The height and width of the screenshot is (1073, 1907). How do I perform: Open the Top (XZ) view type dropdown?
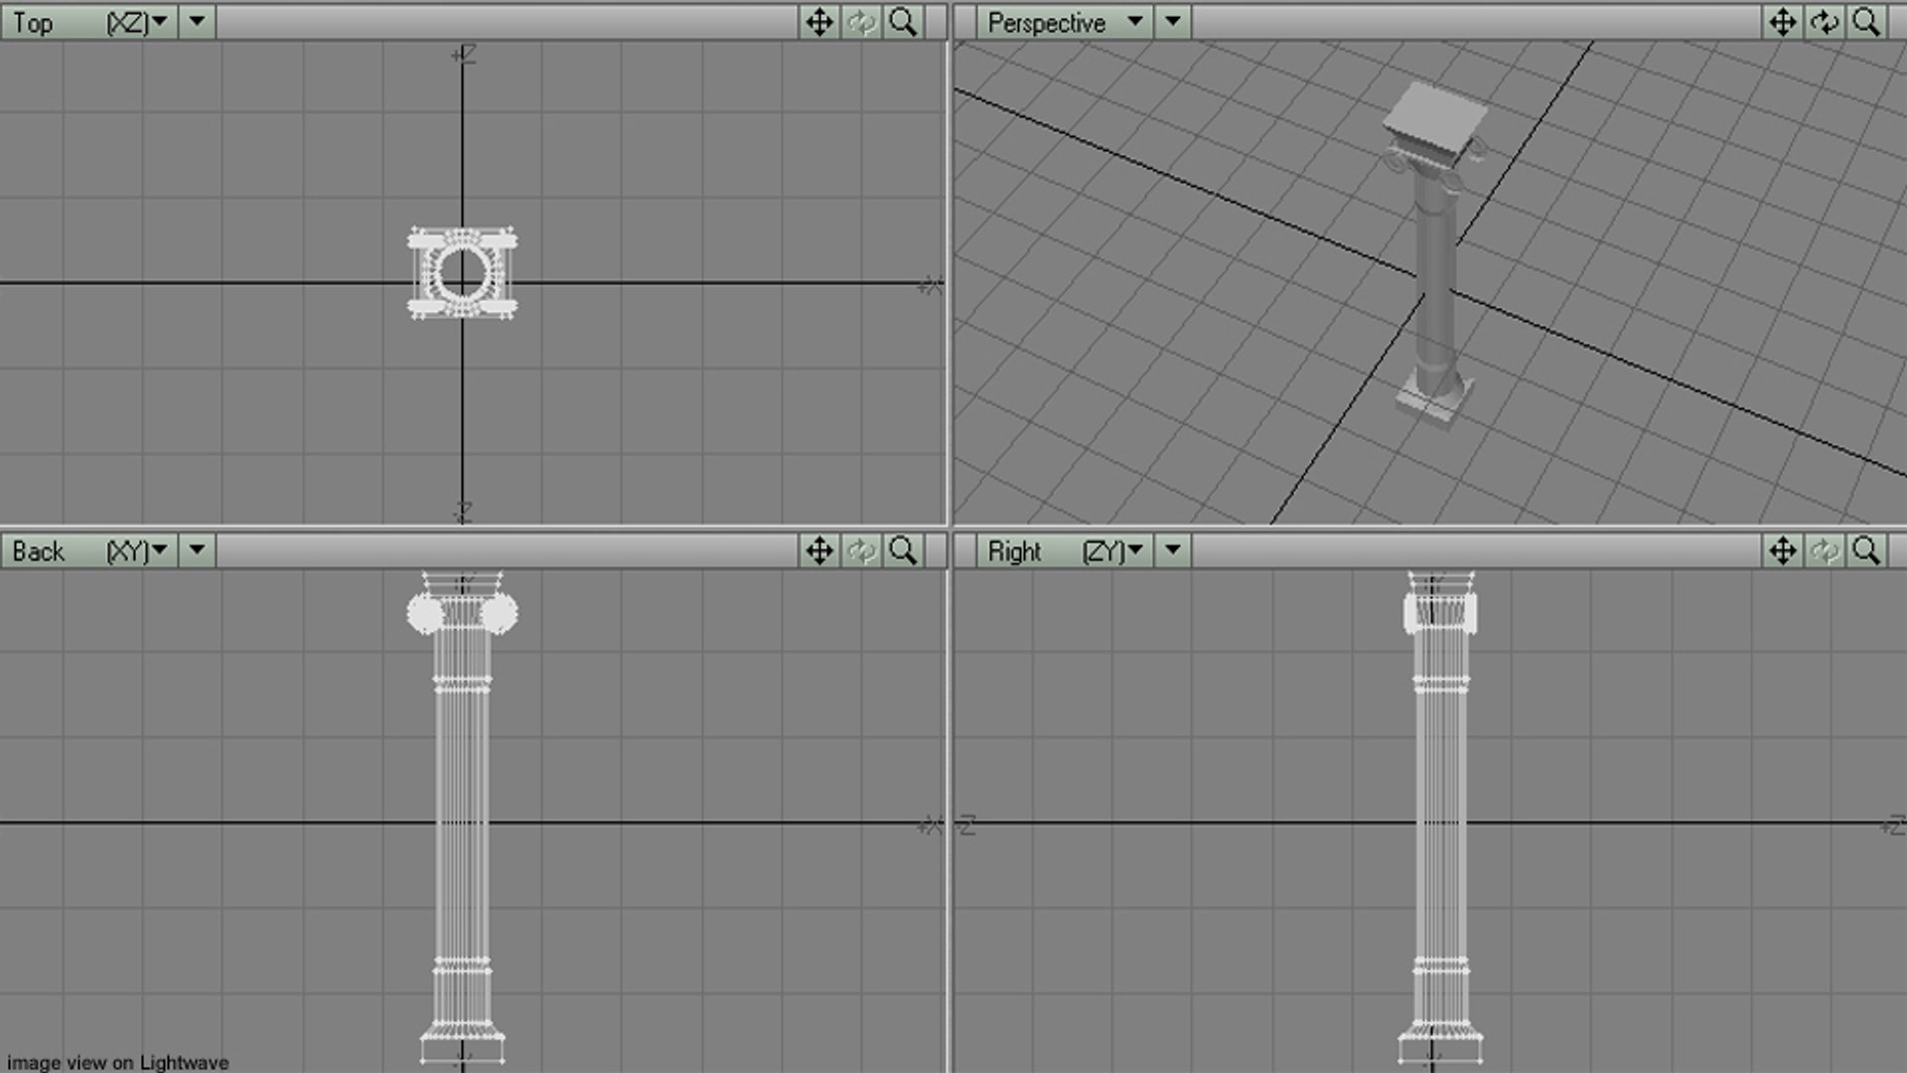click(x=89, y=22)
